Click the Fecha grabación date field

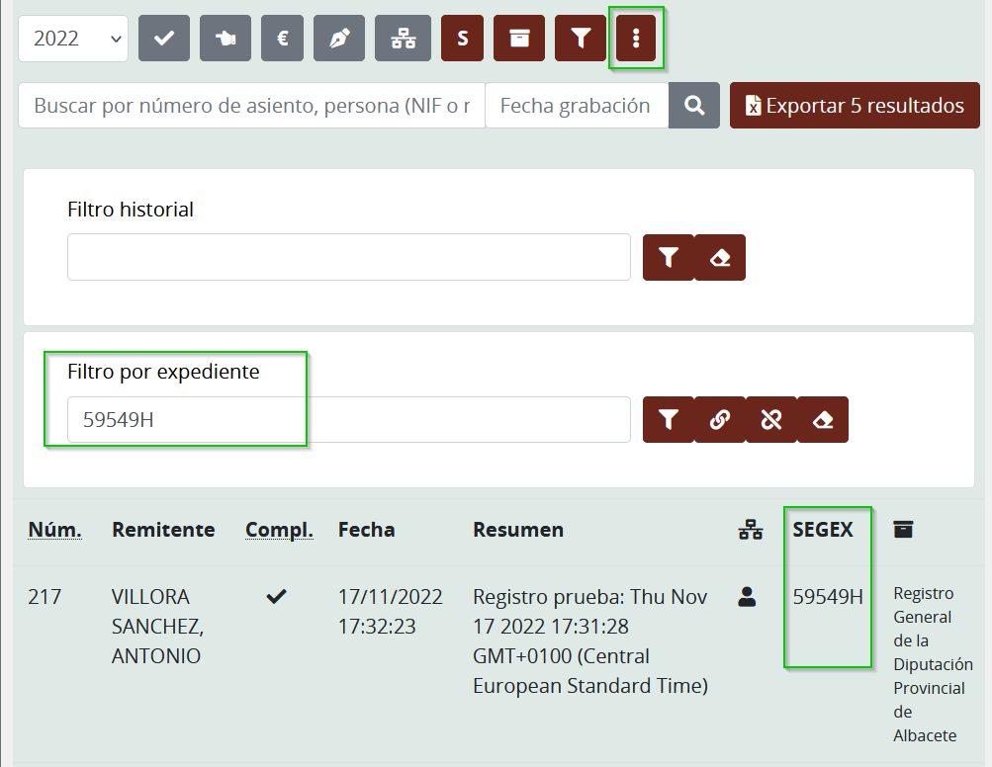576,106
